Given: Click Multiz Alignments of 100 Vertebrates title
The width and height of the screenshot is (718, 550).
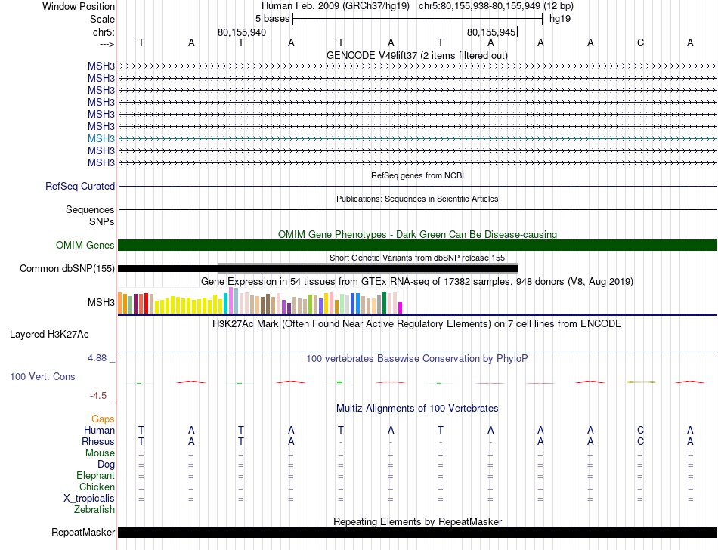Looking at the screenshot, I should (417, 408).
